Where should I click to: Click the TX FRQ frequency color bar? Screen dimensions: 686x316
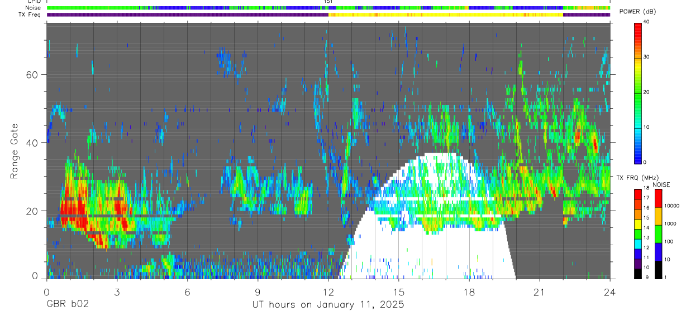pyautogui.click(x=638, y=234)
